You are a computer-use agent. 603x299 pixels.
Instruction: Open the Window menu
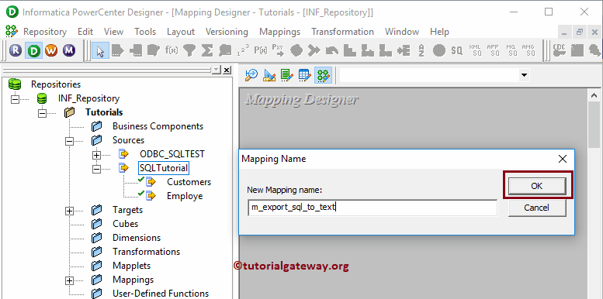click(402, 32)
